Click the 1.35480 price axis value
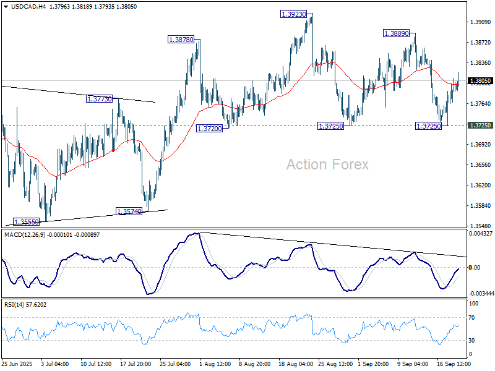 481,226
